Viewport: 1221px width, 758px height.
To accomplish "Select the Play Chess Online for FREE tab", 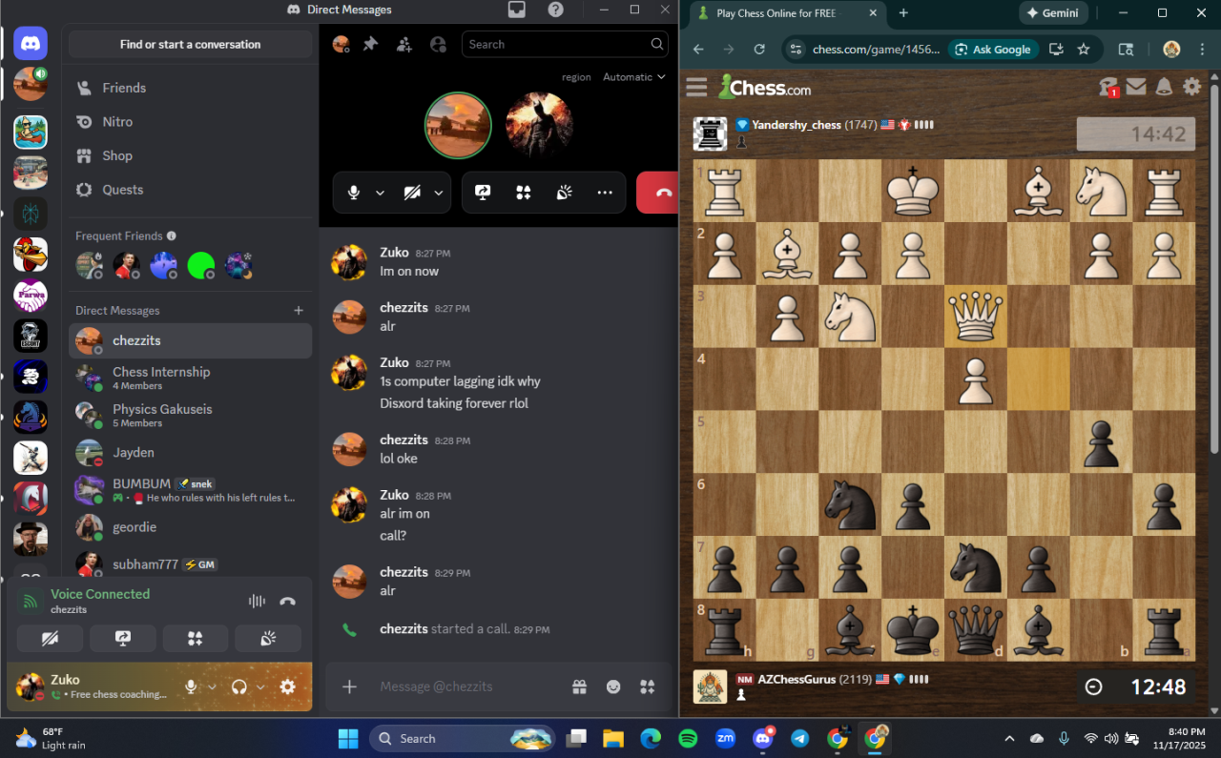I will tap(786, 13).
